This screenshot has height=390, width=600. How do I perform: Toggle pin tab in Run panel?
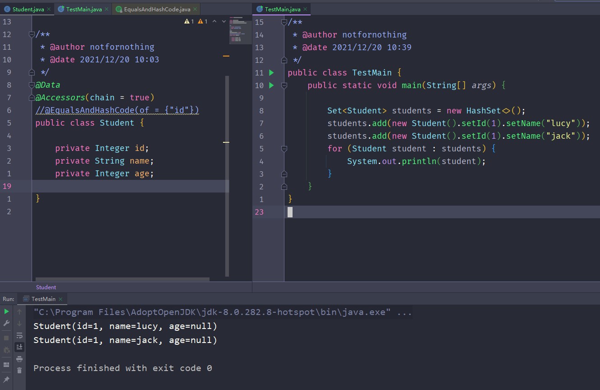(6, 380)
